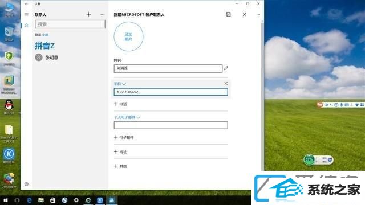Add another phone number entry
The width and height of the screenshot is (365, 205).
click(120, 104)
